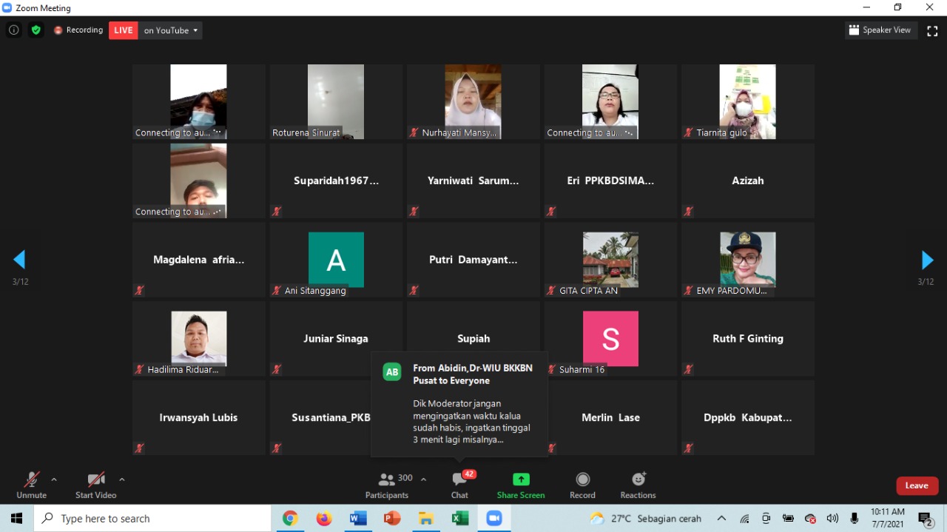Screen dimensions: 947x532
Task: Expand video options arrow beside Start Video
Action: click(122, 479)
